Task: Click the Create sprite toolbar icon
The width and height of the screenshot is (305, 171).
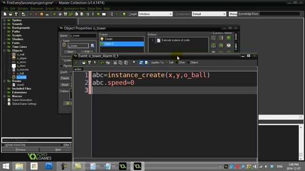Action: pos(54,14)
